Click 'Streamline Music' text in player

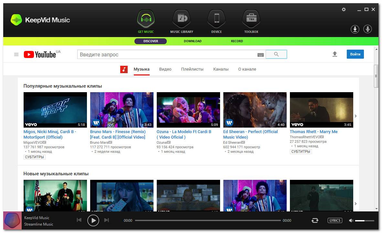[38, 224]
